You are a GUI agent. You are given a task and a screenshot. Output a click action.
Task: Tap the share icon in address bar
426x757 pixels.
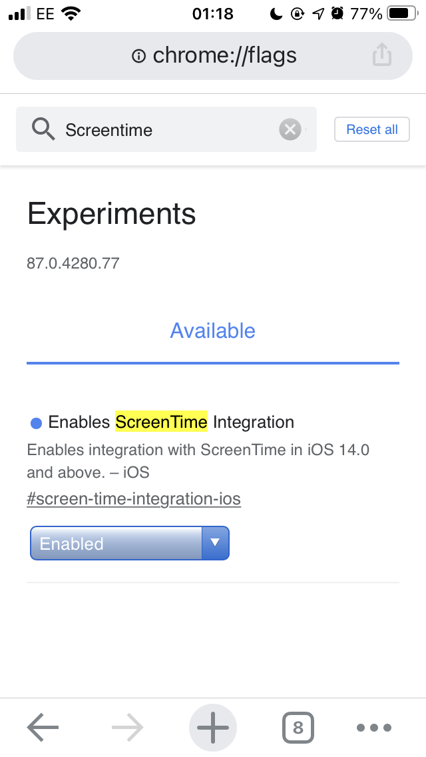click(382, 55)
